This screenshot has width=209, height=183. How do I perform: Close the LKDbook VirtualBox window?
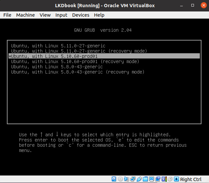[203, 5]
